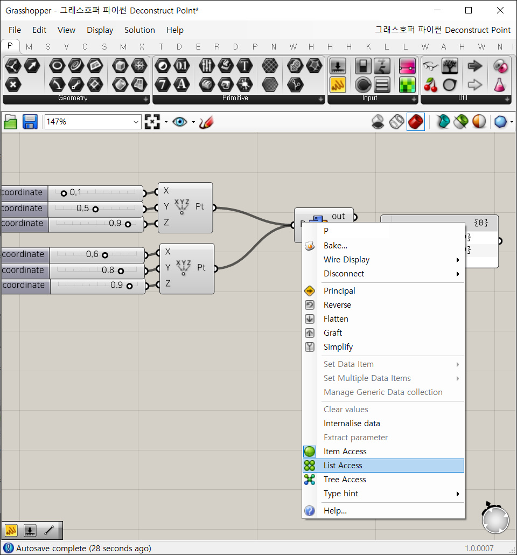Viewport: 517px width, 555px height.
Task: Enable shaded preview with red cylinder icon
Action: [415, 122]
